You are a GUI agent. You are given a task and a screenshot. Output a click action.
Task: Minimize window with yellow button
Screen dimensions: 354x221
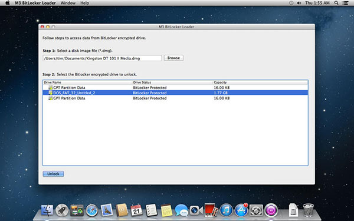click(x=48, y=27)
